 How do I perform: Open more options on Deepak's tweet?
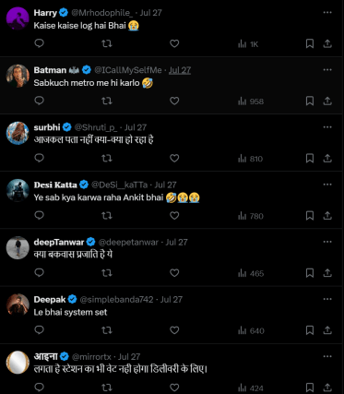click(x=327, y=299)
